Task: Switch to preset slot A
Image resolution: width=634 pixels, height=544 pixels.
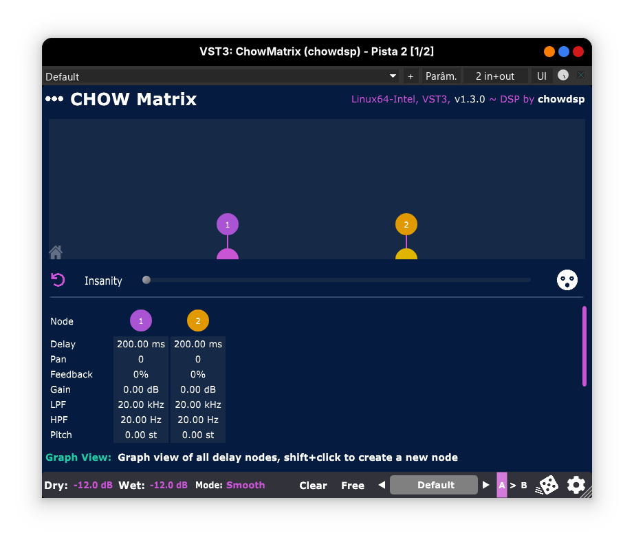Action: (x=501, y=485)
